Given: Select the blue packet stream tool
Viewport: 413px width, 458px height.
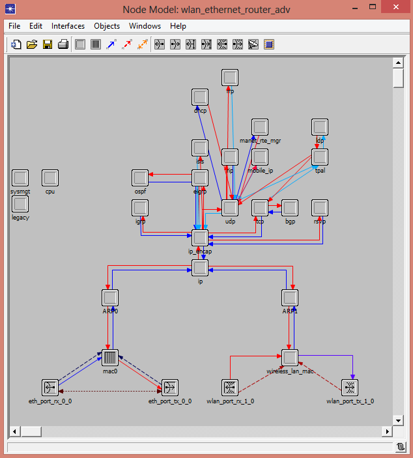Looking at the screenshot, I should point(111,44).
